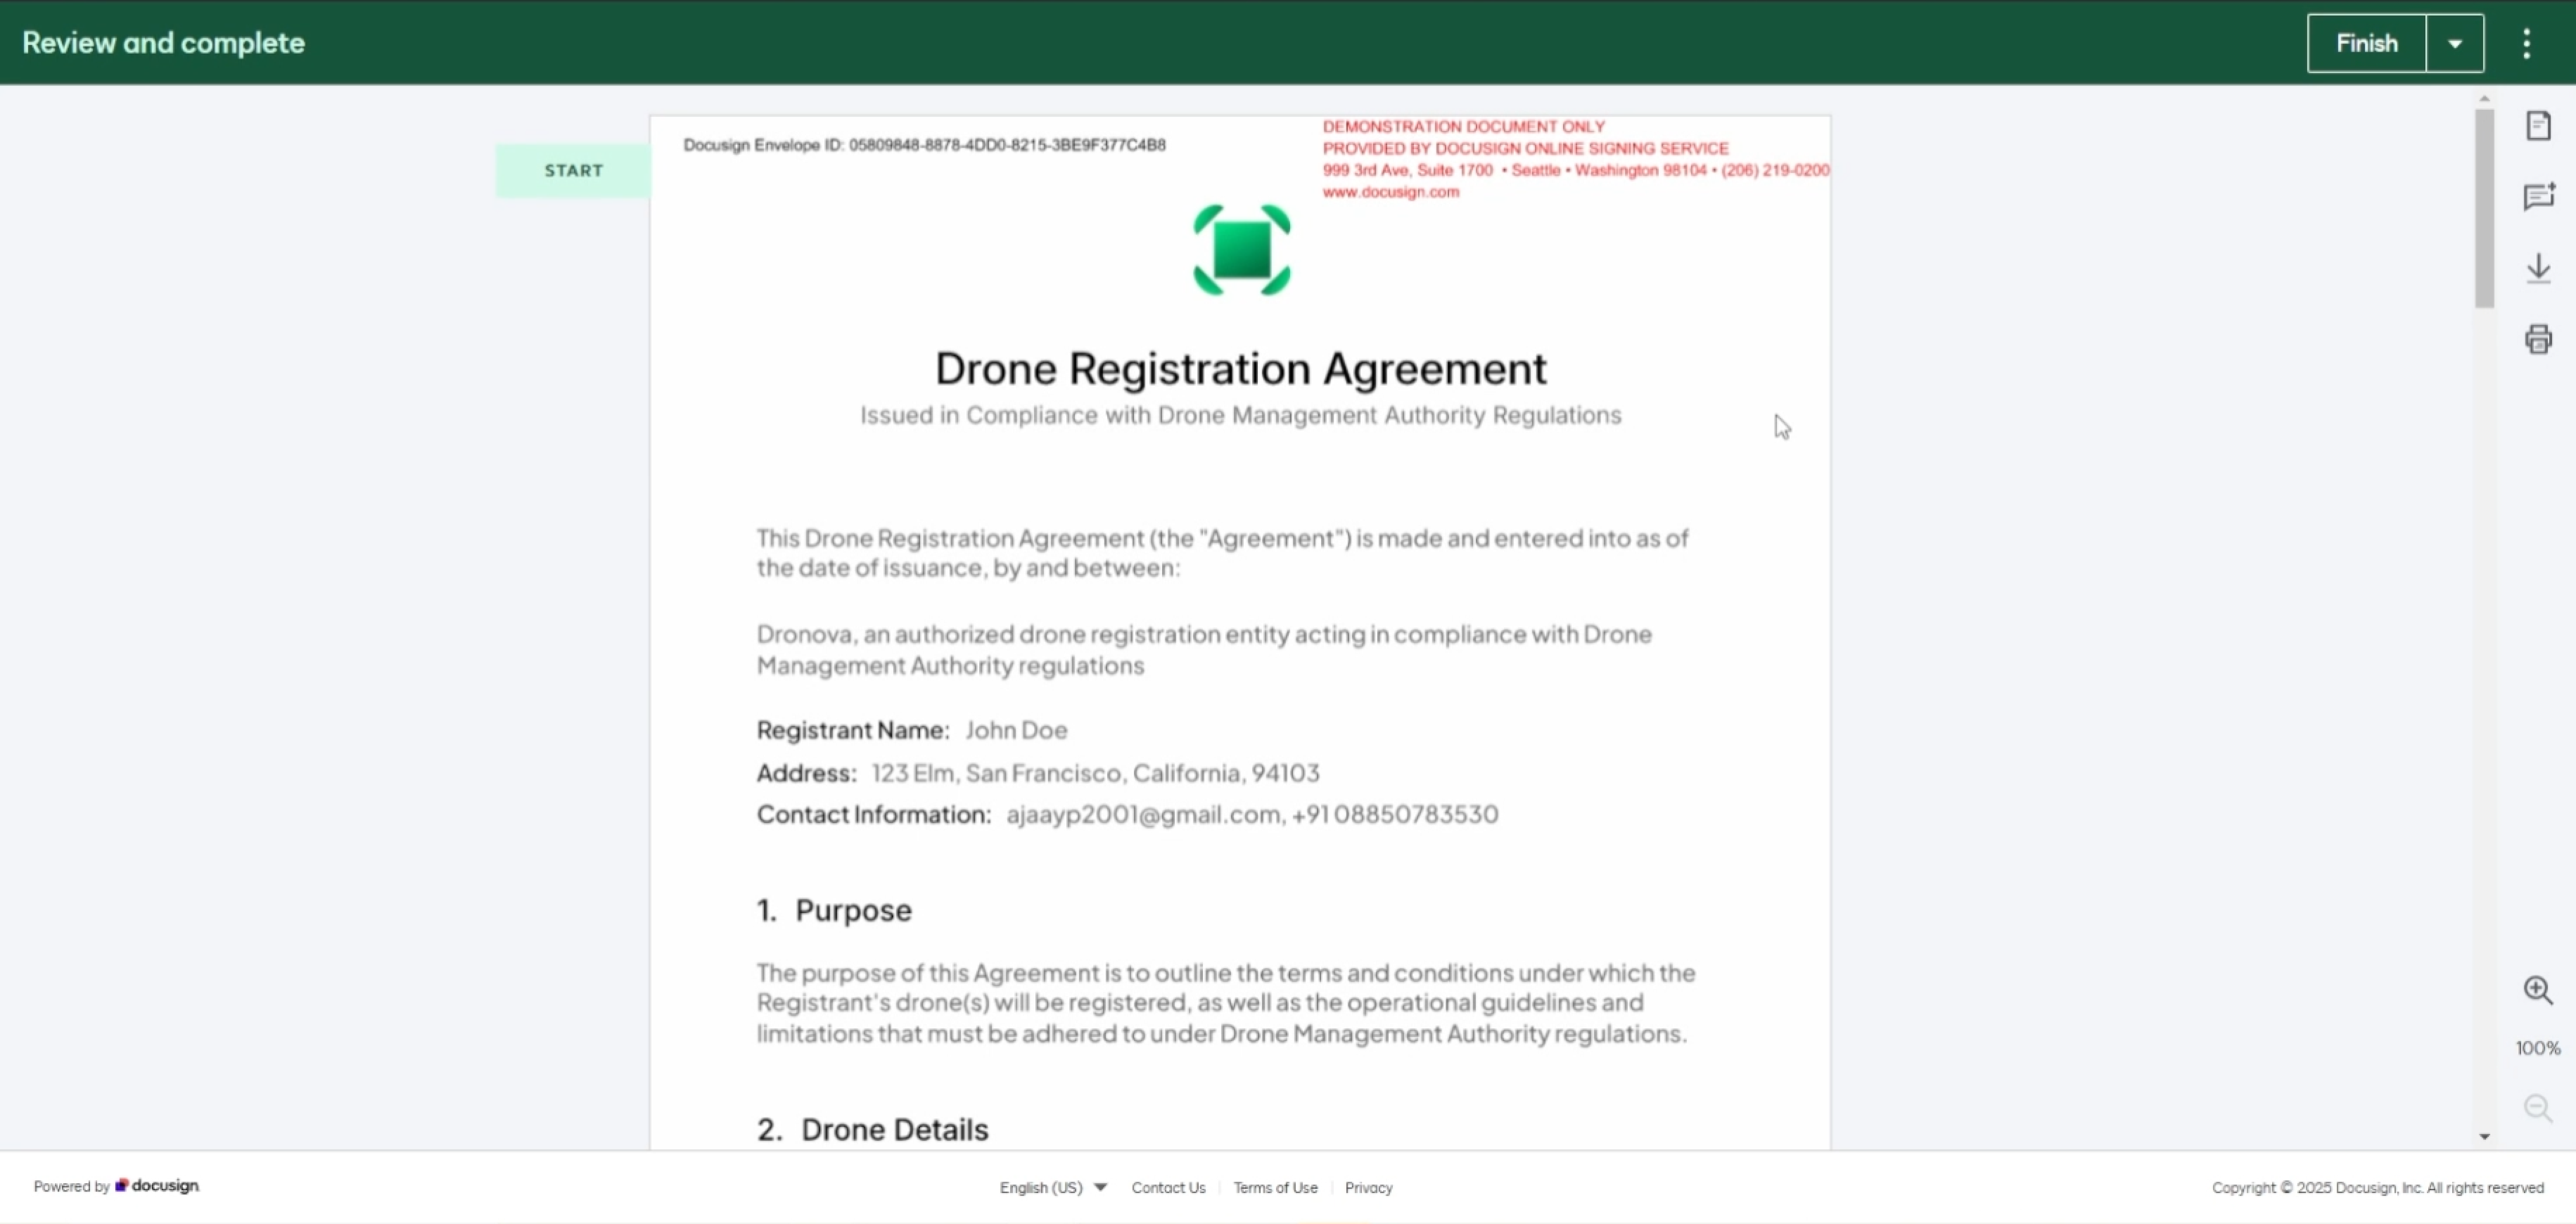
Task: Open the Privacy link
Action: click(1368, 1187)
